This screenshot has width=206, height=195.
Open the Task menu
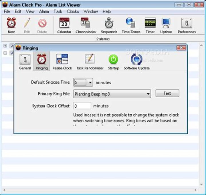(58, 11)
